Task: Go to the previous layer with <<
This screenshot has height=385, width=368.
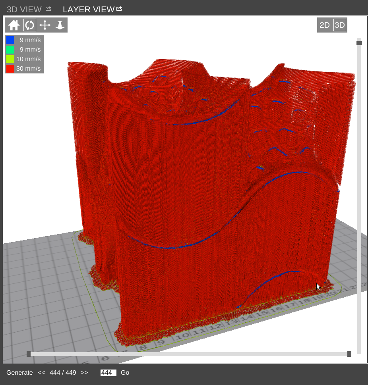Action: tap(41, 373)
